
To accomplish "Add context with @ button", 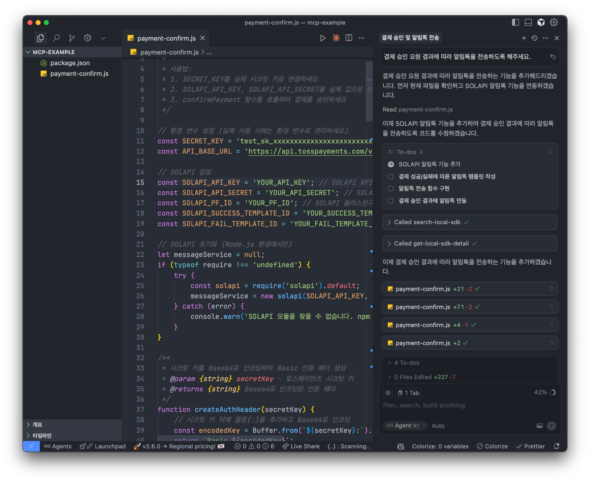I will [388, 393].
